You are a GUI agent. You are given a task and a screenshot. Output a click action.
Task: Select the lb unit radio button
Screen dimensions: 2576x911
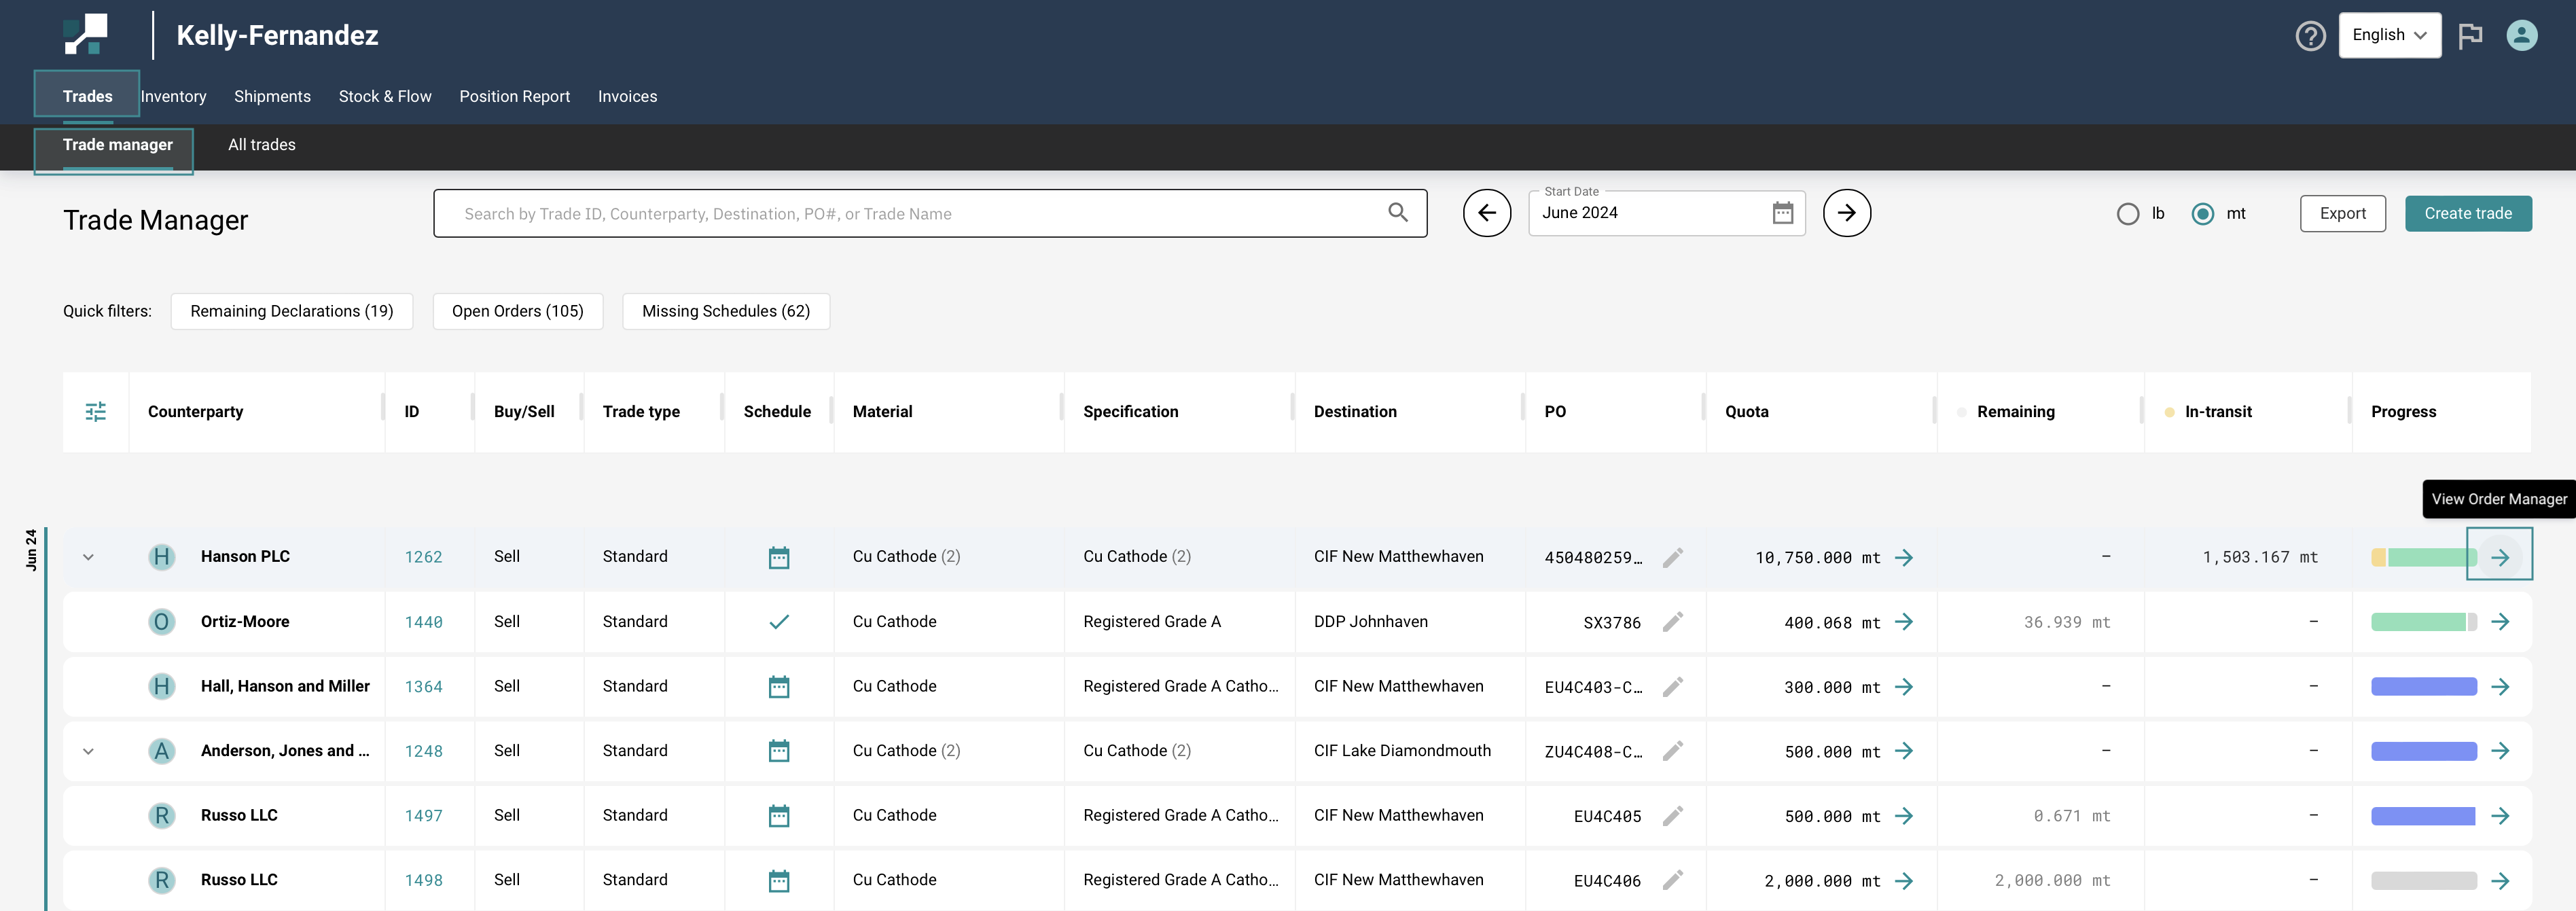2128,214
